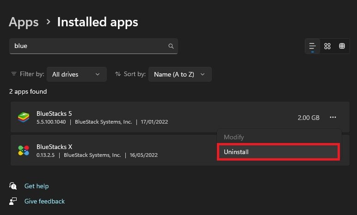The image size is (357, 215).
Task: Click the Filter by funnel icon
Action: [x=13, y=74]
